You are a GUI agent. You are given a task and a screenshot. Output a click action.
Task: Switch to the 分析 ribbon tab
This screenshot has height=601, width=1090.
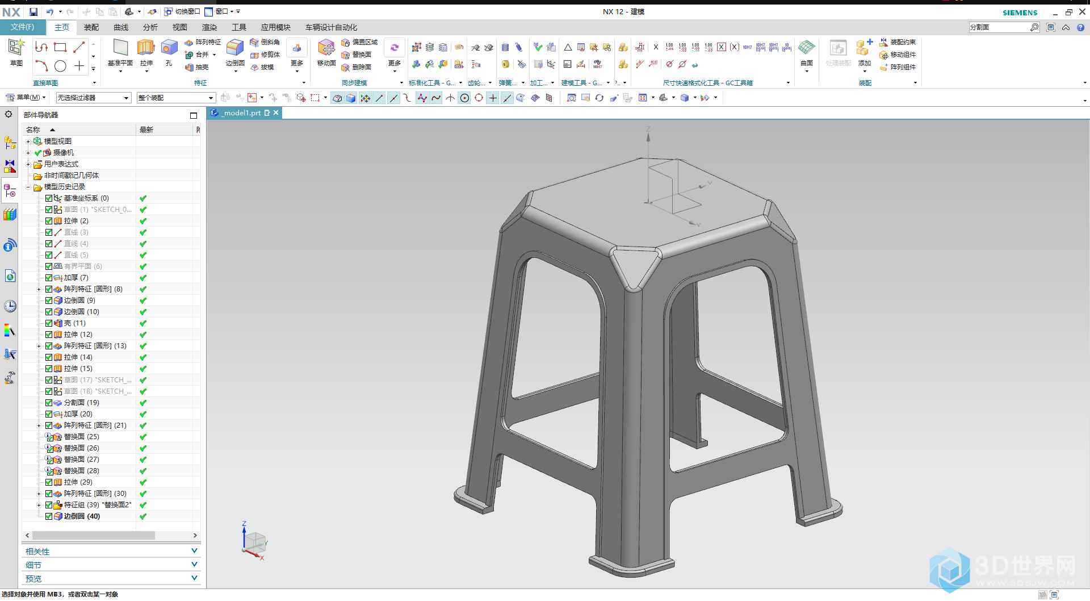tap(150, 27)
